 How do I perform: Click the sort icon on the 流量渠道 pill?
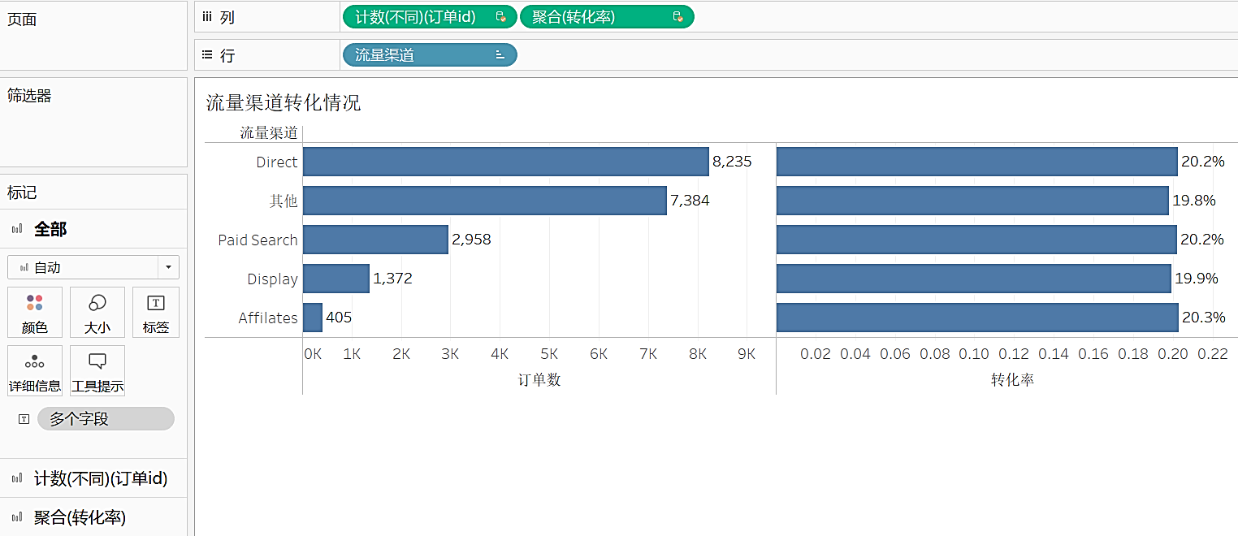pyautogui.click(x=500, y=55)
